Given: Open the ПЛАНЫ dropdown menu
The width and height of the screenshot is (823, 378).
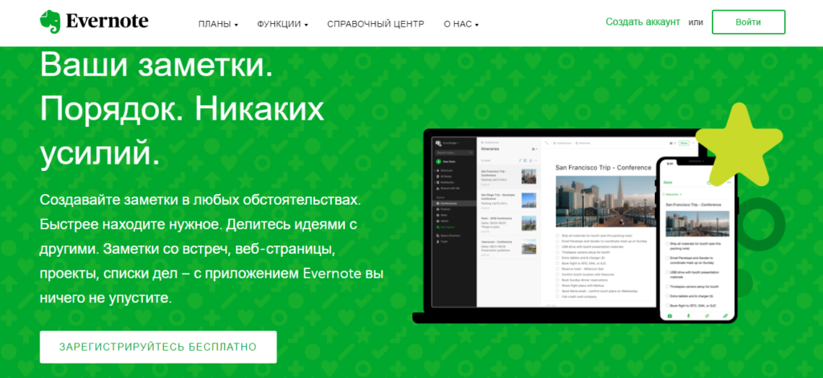Looking at the screenshot, I should click(x=219, y=24).
